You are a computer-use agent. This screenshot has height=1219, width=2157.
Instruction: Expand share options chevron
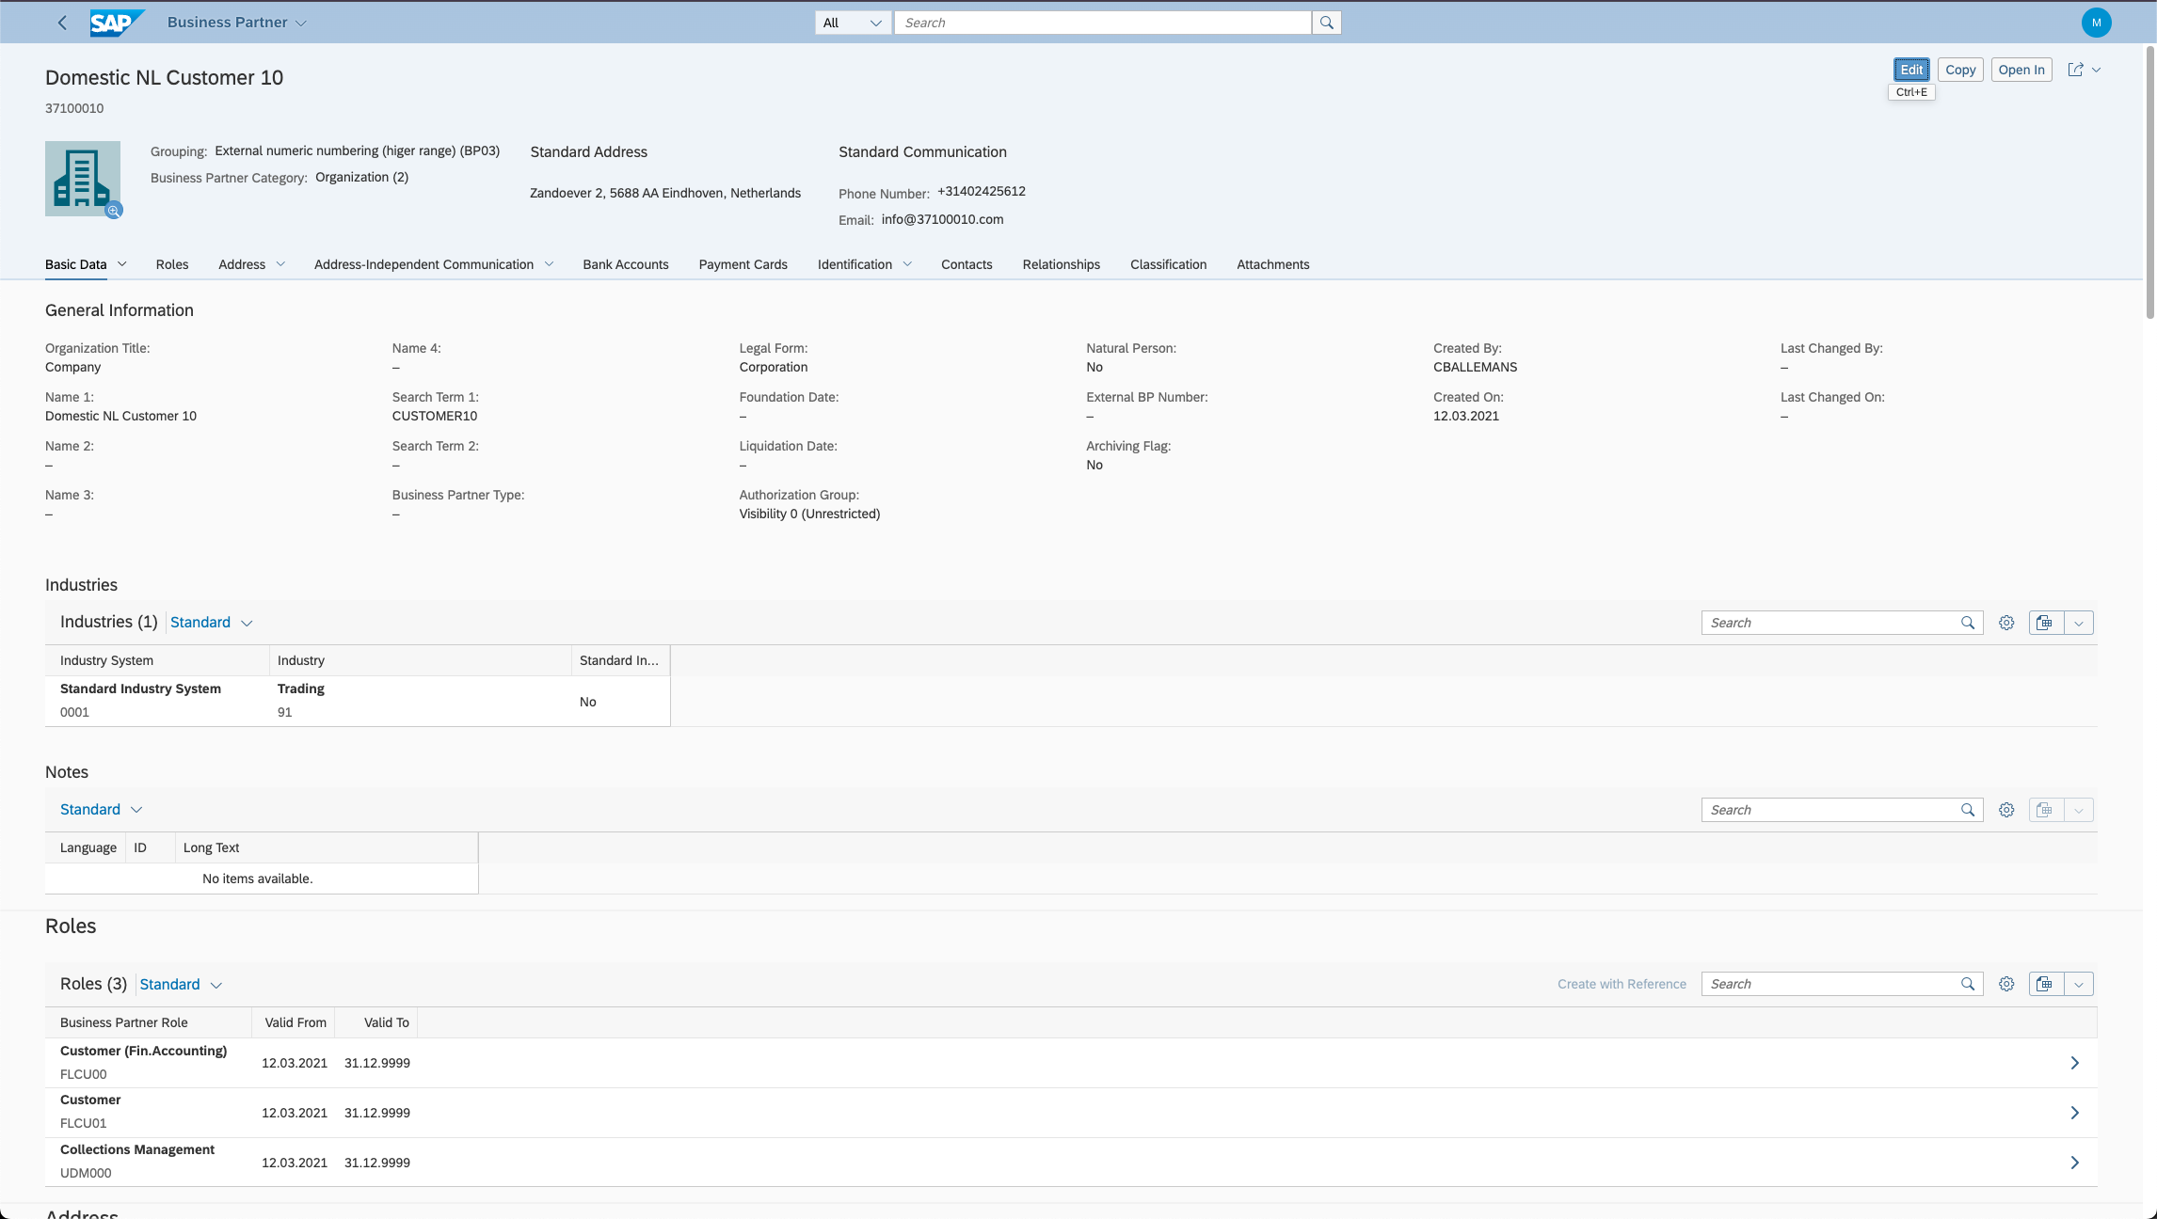(x=2097, y=70)
